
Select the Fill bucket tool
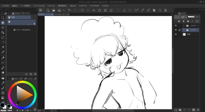click(3, 78)
